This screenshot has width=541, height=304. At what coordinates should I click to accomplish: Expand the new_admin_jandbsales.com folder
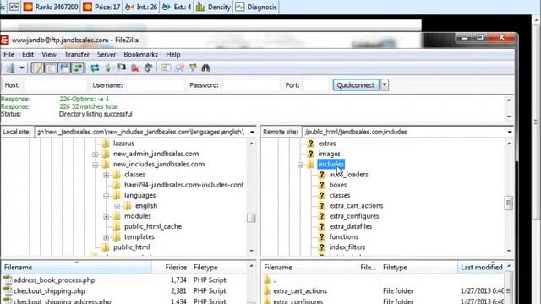tap(96, 154)
